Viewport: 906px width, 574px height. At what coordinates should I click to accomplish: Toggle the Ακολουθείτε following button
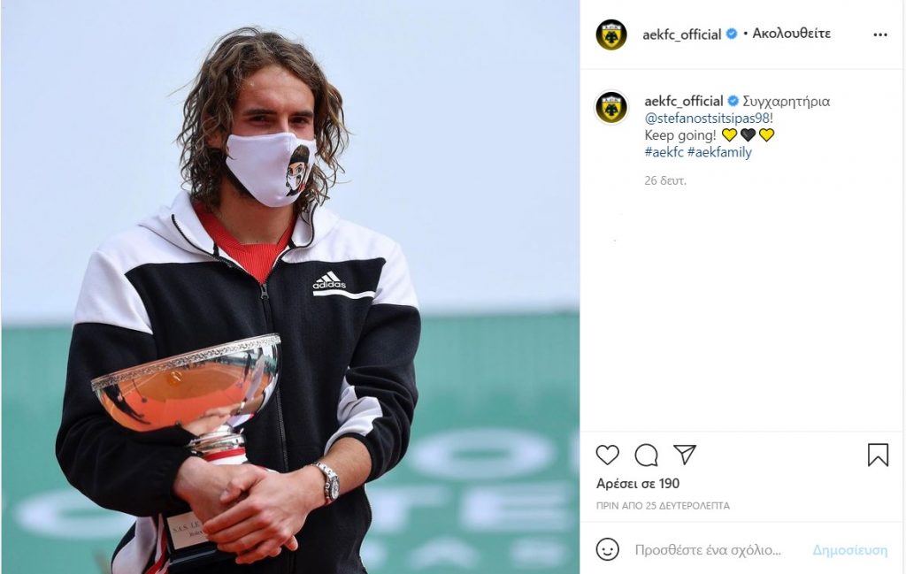click(x=791, y=34)
